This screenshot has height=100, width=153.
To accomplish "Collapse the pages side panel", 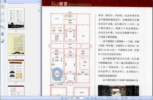I will point(39,1).
